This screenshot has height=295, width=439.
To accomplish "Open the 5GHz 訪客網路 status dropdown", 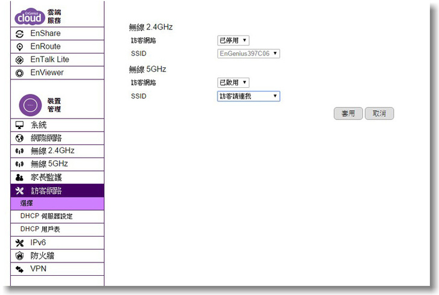I will click(233, 82).
